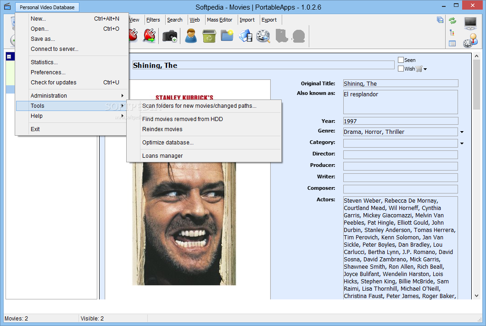This screenshot has height=326, width=486.
Task: Open the Search menu
Action: [x=175, y=20]
